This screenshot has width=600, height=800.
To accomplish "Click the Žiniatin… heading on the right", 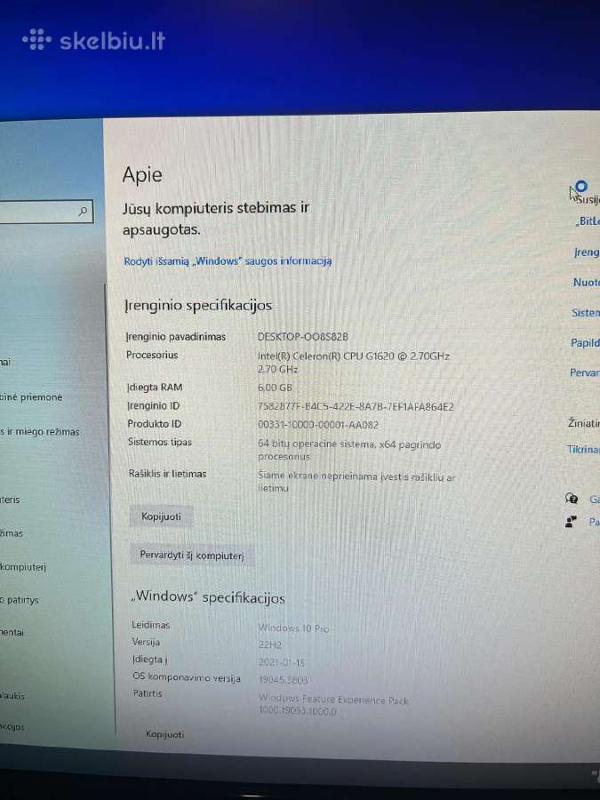I will coord(584,422).
